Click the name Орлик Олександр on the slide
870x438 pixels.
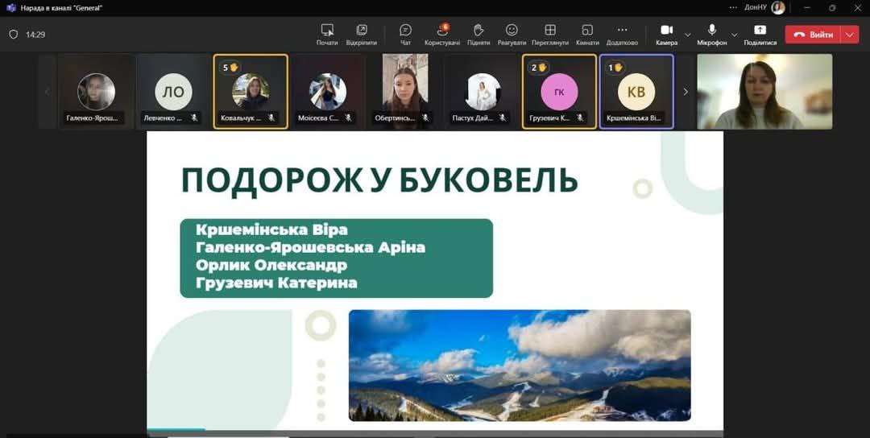point(271,265)
